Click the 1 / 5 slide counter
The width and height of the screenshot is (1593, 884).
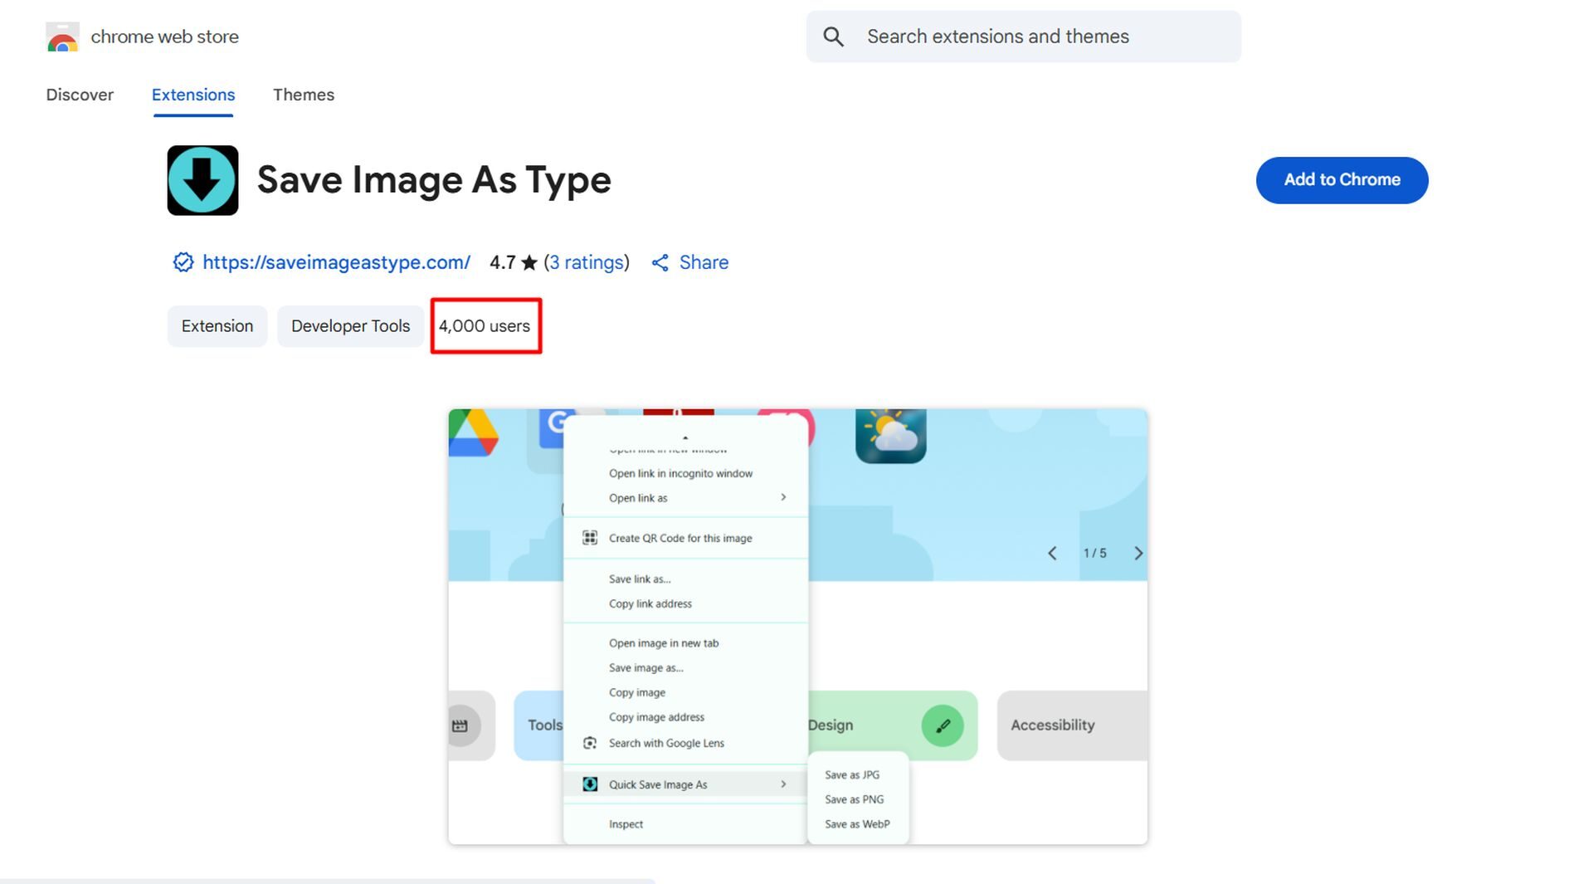[1094, 553]
